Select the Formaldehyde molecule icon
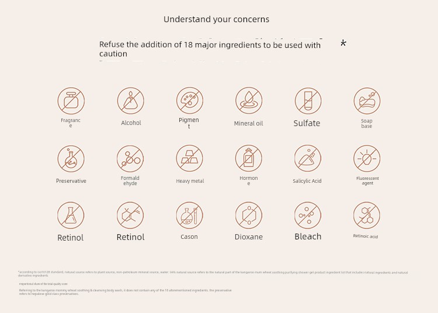 (130, 159)
